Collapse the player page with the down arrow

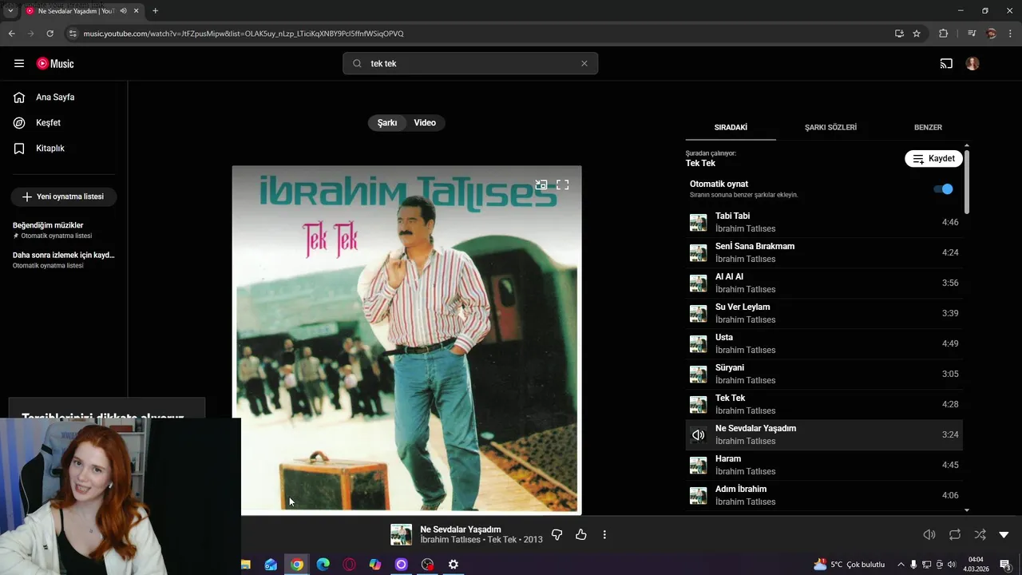pyautogui.click(x=1004, y=534)
